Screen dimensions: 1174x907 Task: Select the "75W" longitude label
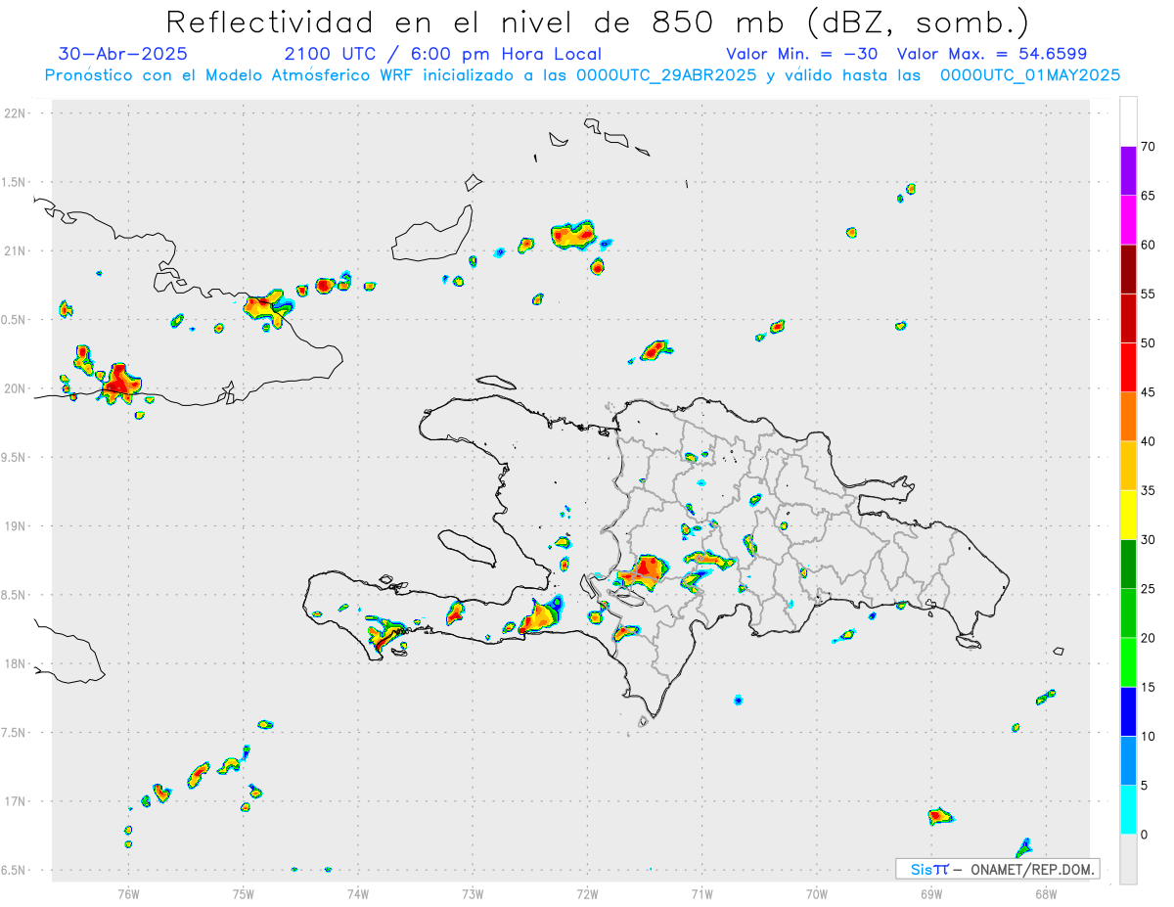coord(244,893)
